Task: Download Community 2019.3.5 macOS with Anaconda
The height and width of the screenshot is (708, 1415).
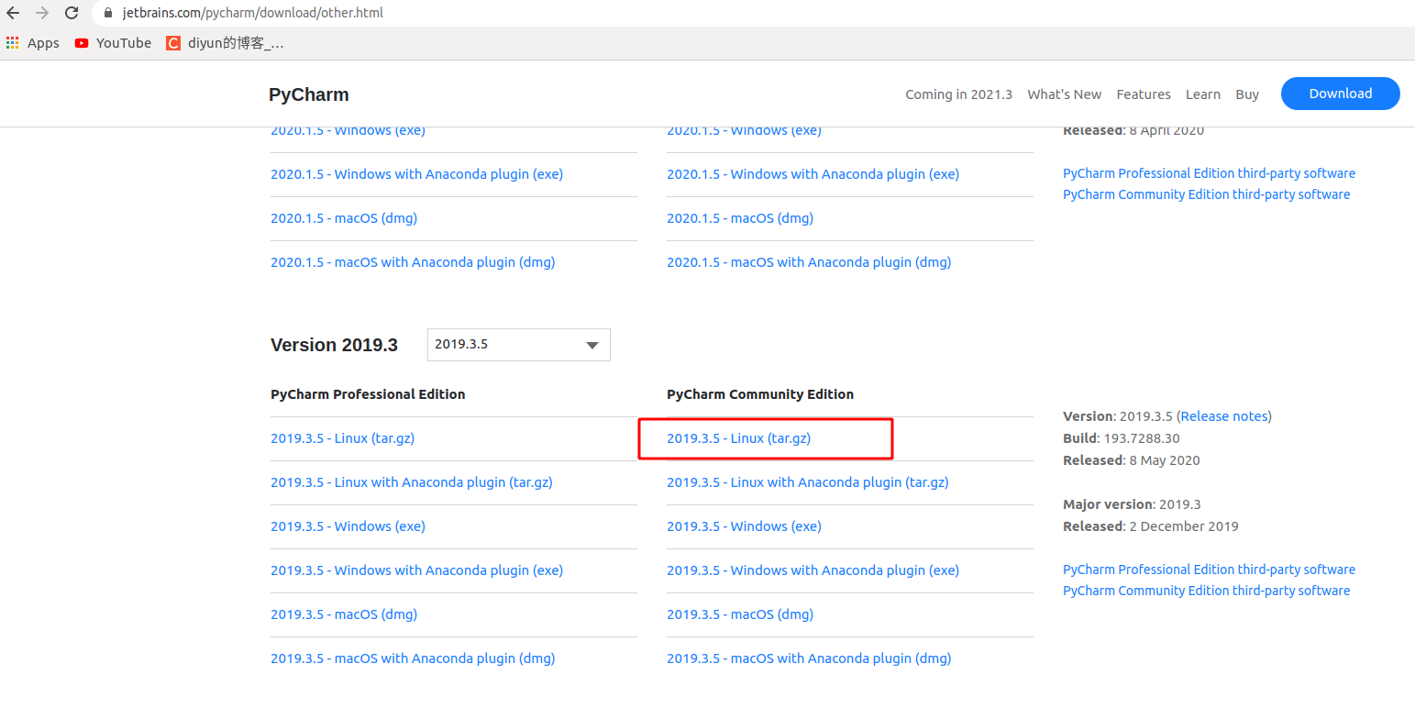Action: point(809,658)
